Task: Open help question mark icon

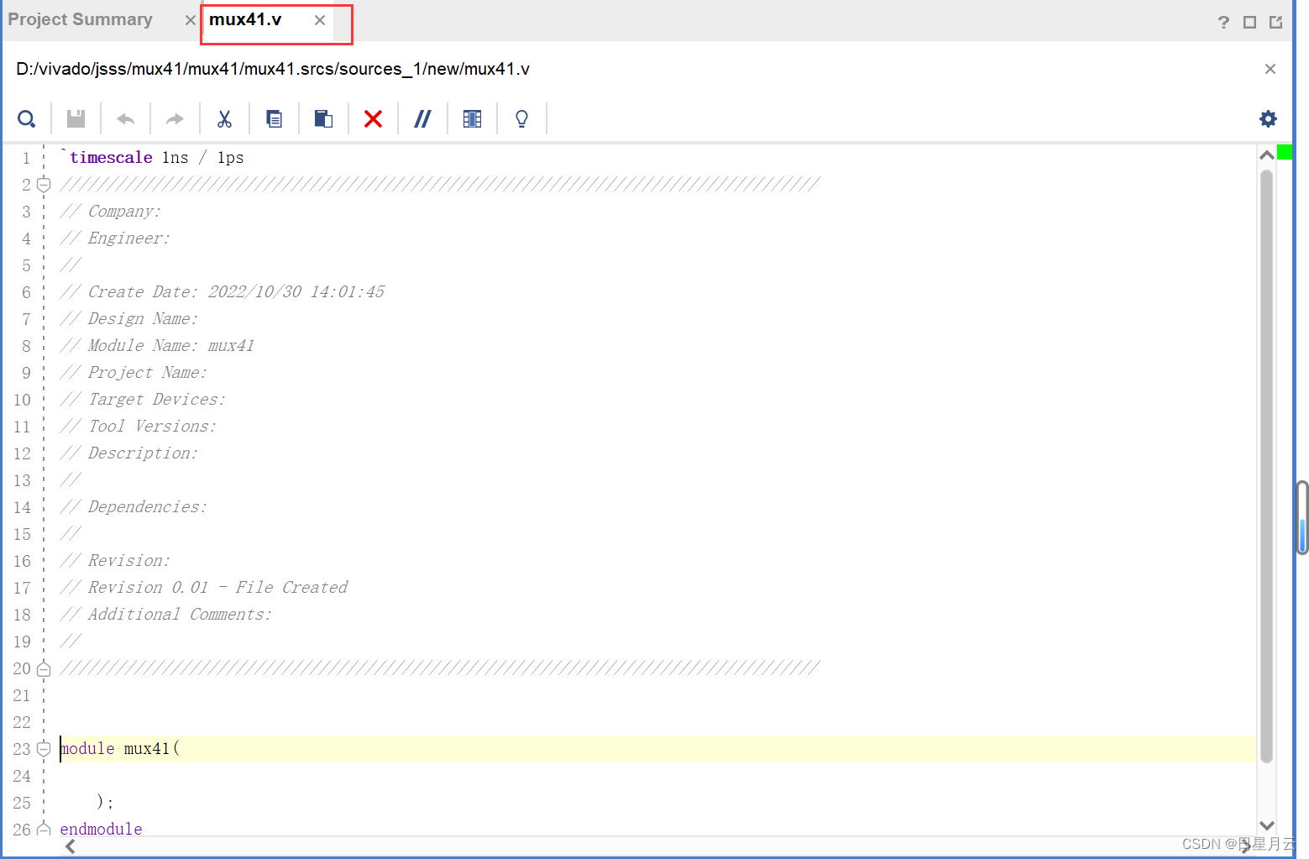Action: click(1223, 22)
